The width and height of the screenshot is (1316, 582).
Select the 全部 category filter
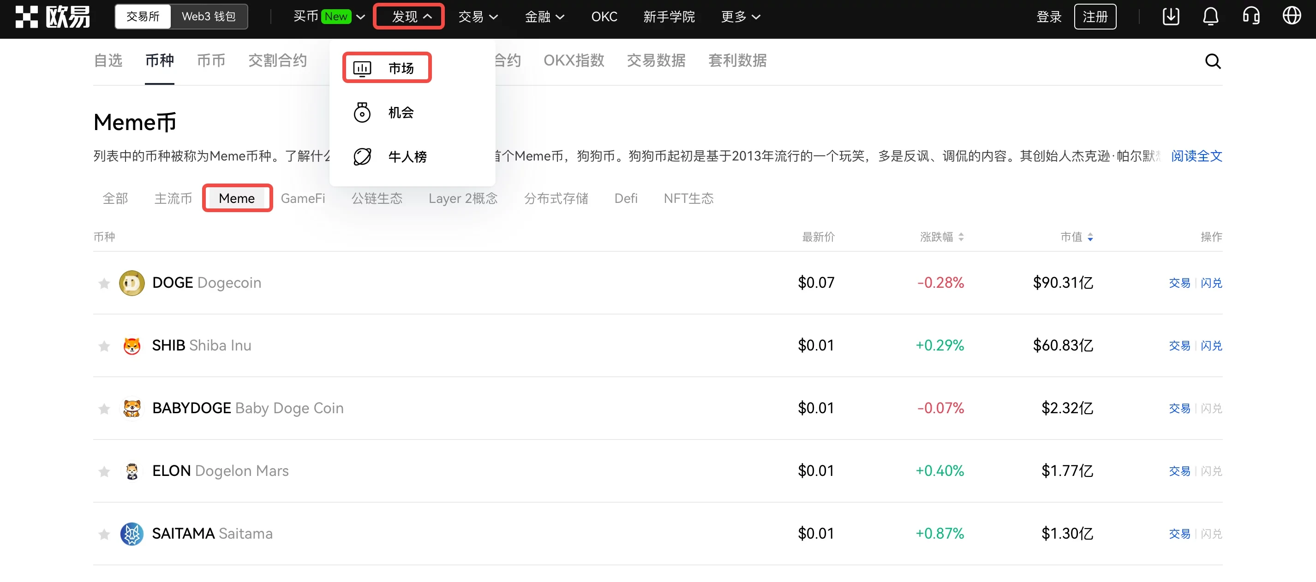click(x=115, y=198)
